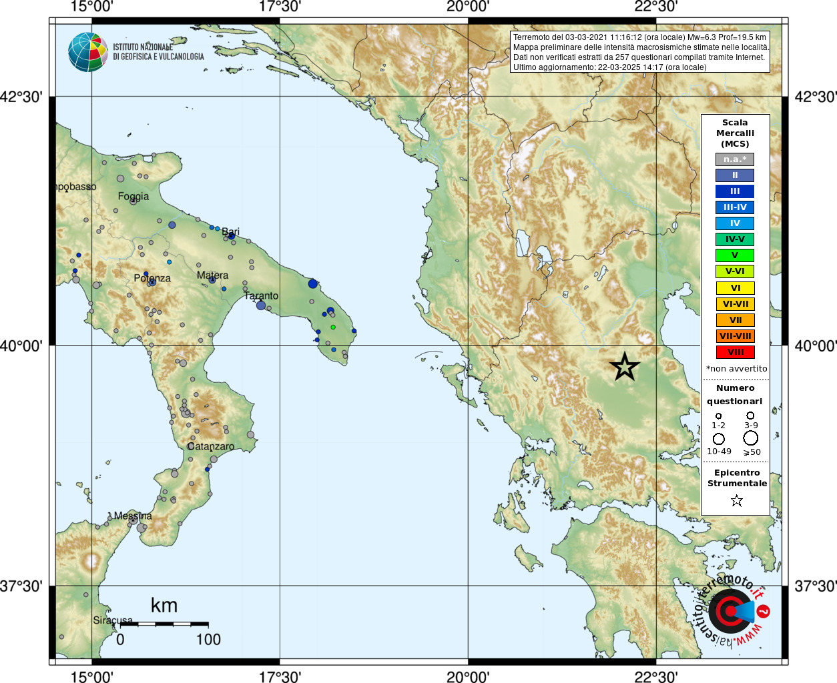Click the right 42°30' latitude label

tap(816, 97)
